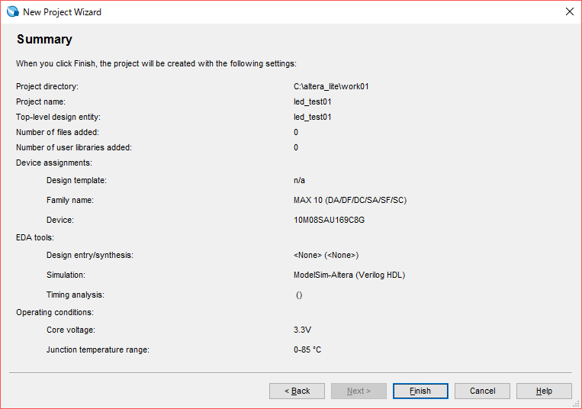Viewport: 582px width, 409px height.
Task: Click Finish to create the project
Action: pyautogui.click(x=420, y=391)
